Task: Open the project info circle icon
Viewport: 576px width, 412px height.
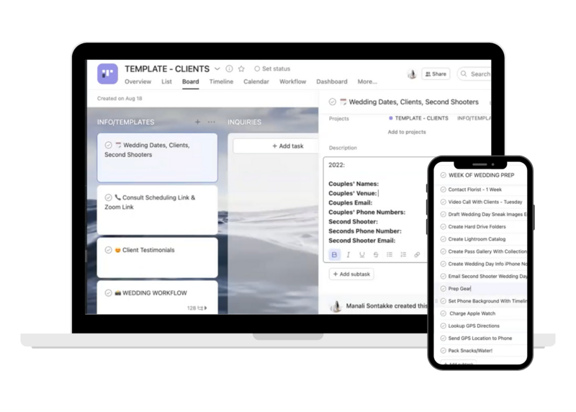Action: [x=229, y=68]
